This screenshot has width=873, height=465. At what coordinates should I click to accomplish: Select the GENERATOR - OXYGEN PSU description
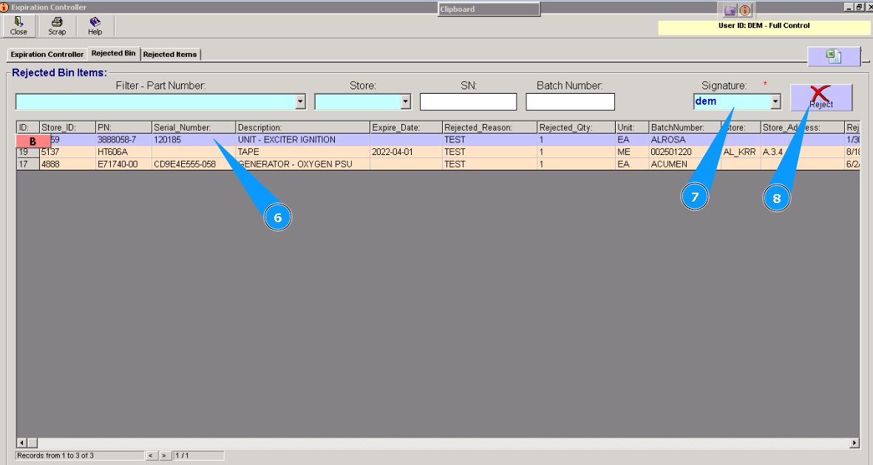pos(303,164)
